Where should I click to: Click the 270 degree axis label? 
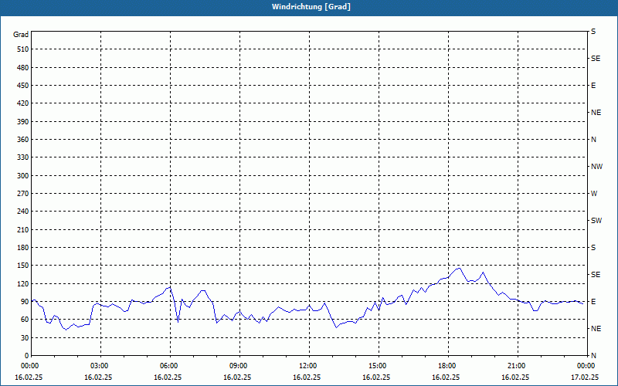click(23, 194)
